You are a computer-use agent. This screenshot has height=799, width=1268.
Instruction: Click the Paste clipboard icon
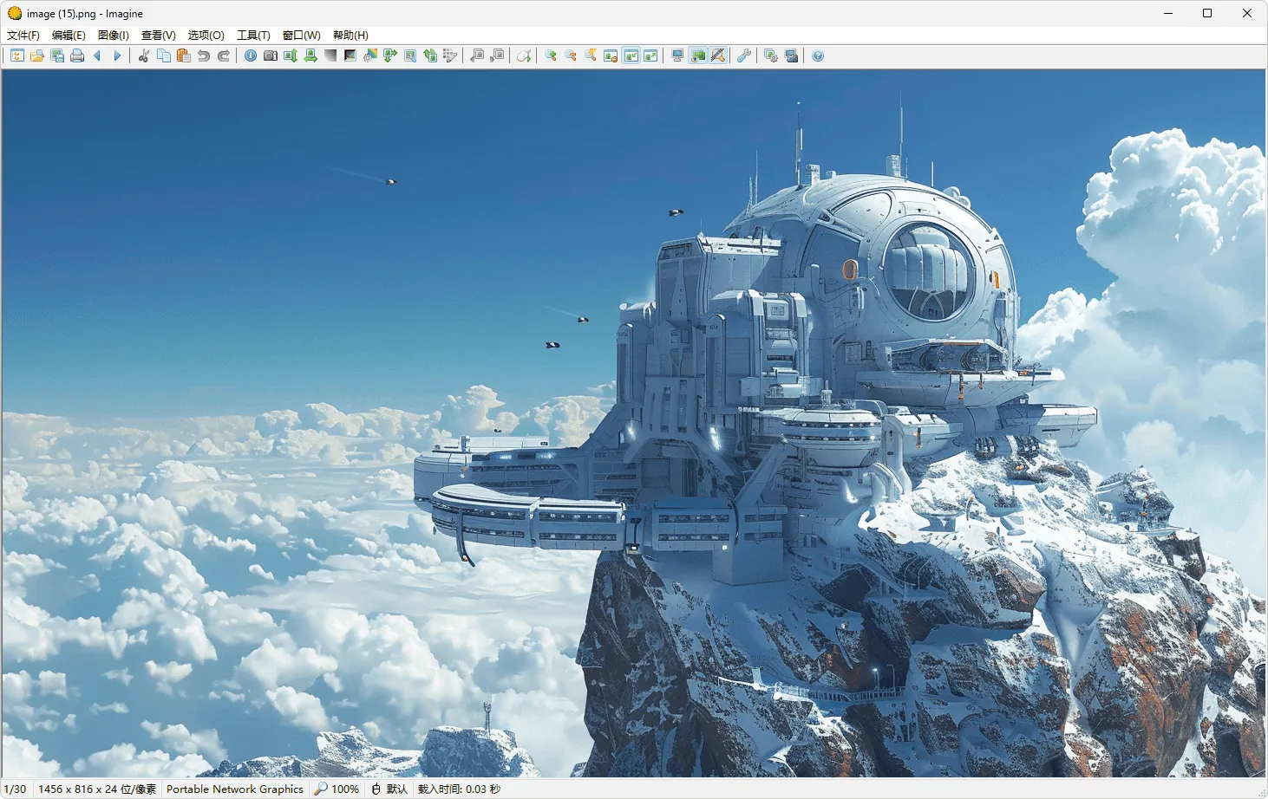tap(184, 55)
